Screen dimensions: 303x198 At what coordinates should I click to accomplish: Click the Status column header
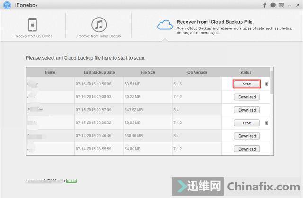click(x=246, y=72)
